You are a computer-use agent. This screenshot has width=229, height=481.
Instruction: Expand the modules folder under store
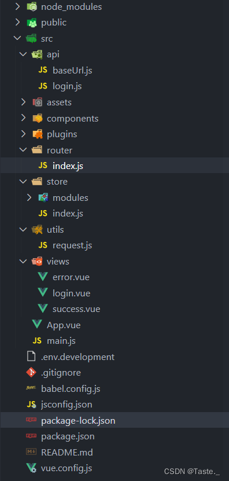pos(29,197)
